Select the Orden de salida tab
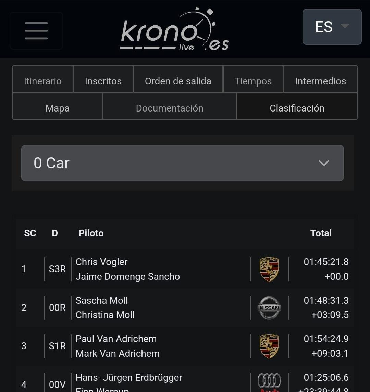Viewport: 370px width, 392px height. point(178,81)
